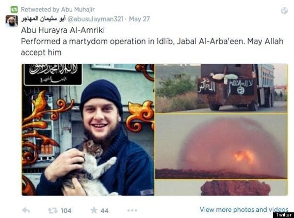Click the reply arrow icon

(26, 210)
